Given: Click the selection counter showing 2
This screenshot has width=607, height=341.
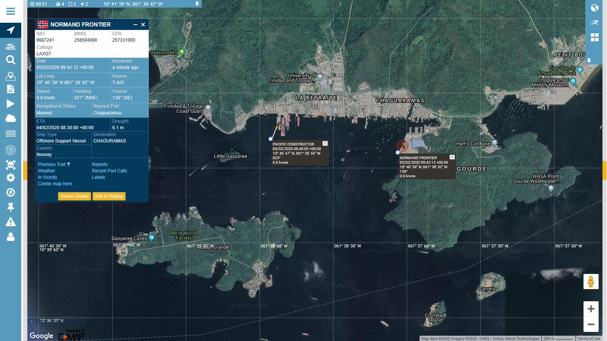Looking at the screenshot, I should [x=72, y=4].
